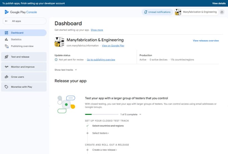Click View details in the top banner
The height and width of the screenshot is (154, 228).
click(219, 3)
